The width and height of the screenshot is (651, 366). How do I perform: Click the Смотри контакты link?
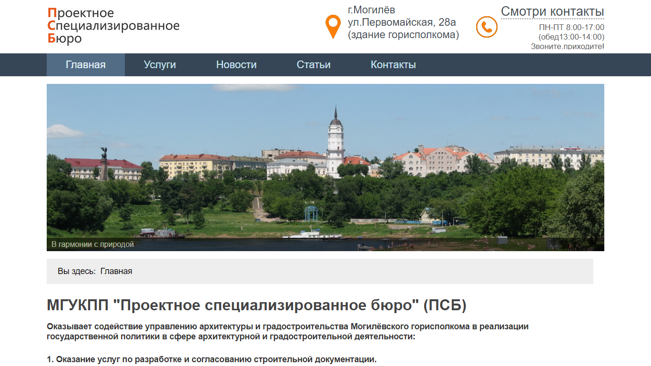click(x=552, y=11)
